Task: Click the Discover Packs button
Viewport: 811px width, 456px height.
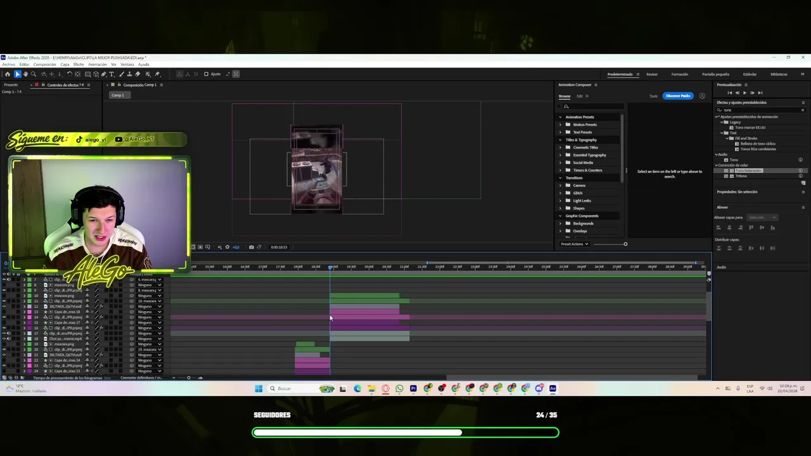Action: 678,96
